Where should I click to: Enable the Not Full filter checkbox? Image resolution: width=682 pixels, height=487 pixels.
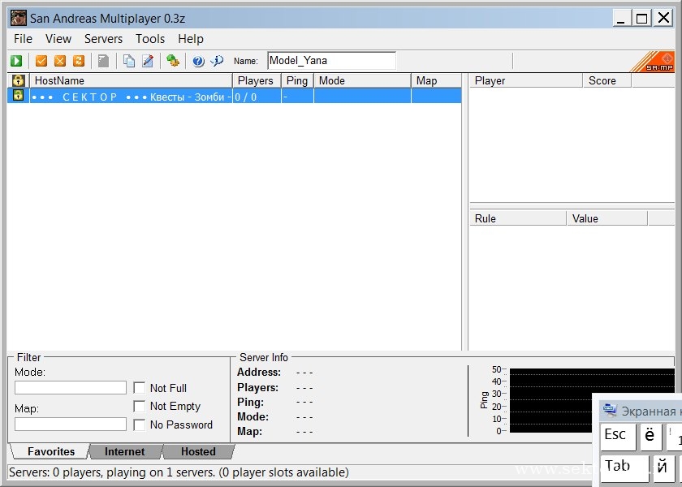click(x=139, y=388)
